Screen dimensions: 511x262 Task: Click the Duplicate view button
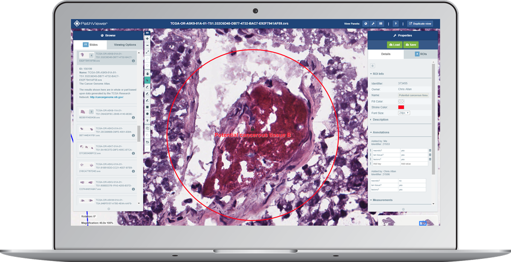tap(420, 23)
